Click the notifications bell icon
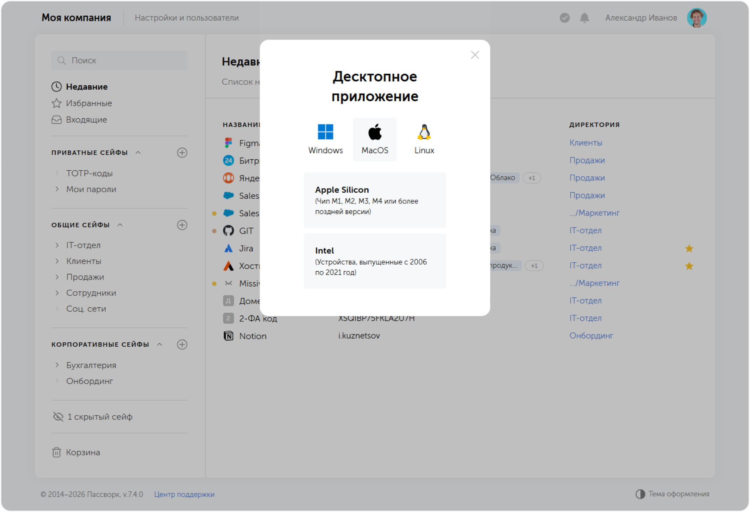Viewport: 750px width, 512px height. (x=584, y=18)
